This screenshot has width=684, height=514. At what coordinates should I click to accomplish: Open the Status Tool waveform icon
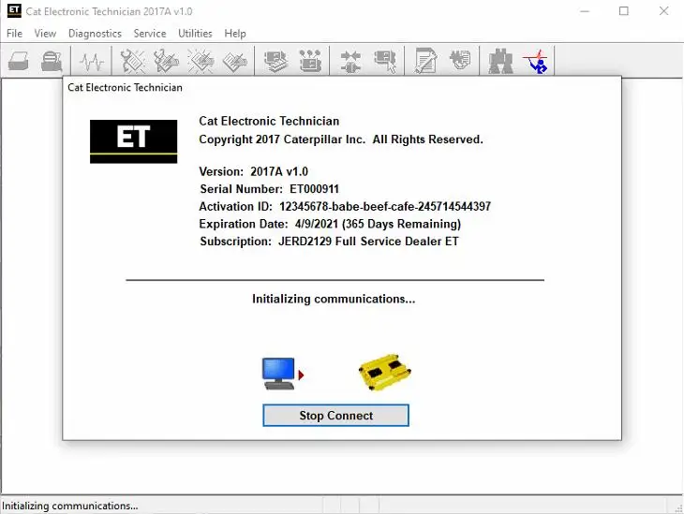pyautogui.click(x=91, y=62)
